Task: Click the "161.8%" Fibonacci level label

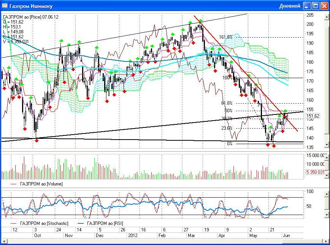Action: point(225,37)
